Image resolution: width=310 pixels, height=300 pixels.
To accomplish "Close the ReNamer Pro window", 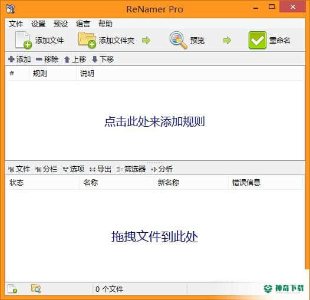I will pos(293,7).
